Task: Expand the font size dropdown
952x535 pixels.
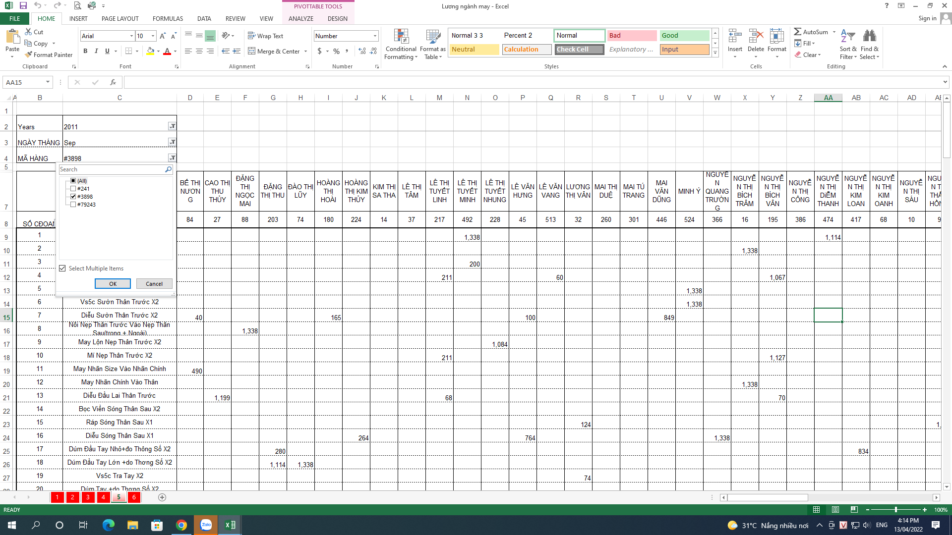Action: click(x=153, y=36)
